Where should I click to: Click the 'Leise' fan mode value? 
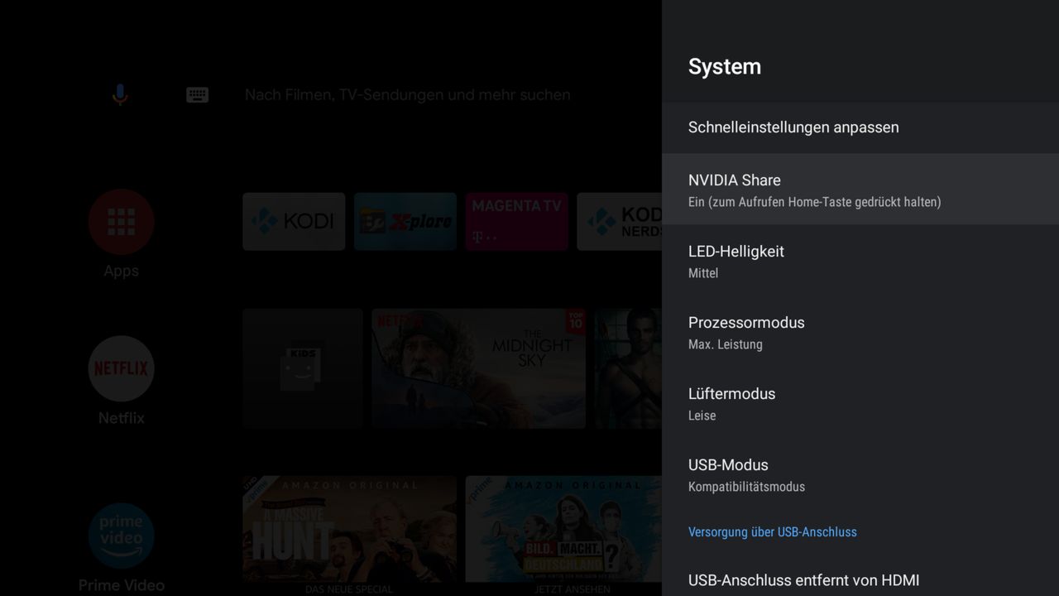pos(702,416)
